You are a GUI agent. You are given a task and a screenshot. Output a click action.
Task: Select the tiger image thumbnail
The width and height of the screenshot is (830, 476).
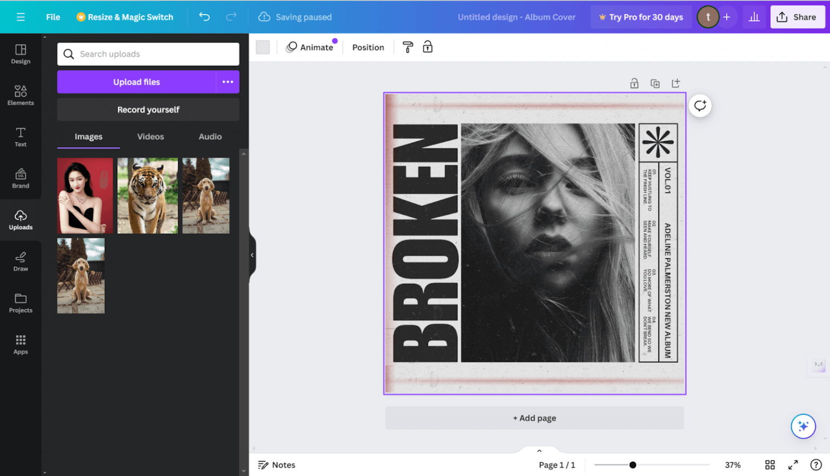click(x=148, y=196)
